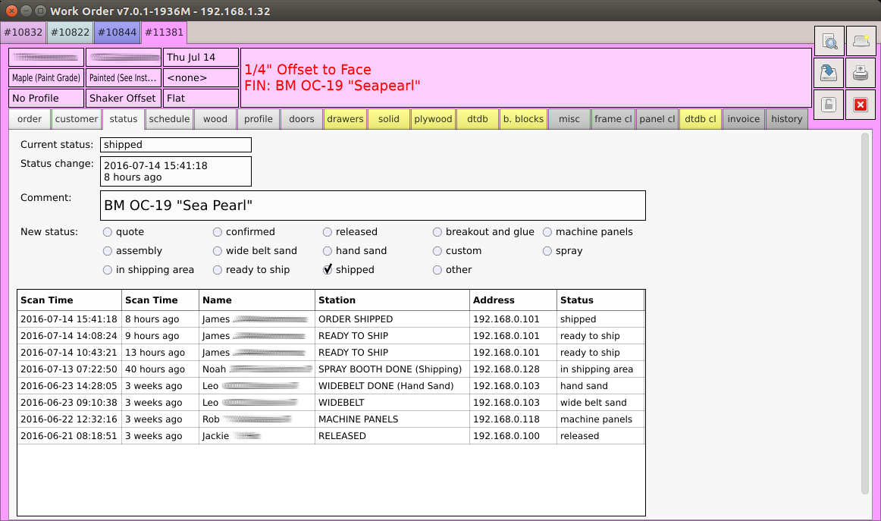Click the save to drive icon
The width and height of the screenshot is (881, 521).
(x=829, y=74)
